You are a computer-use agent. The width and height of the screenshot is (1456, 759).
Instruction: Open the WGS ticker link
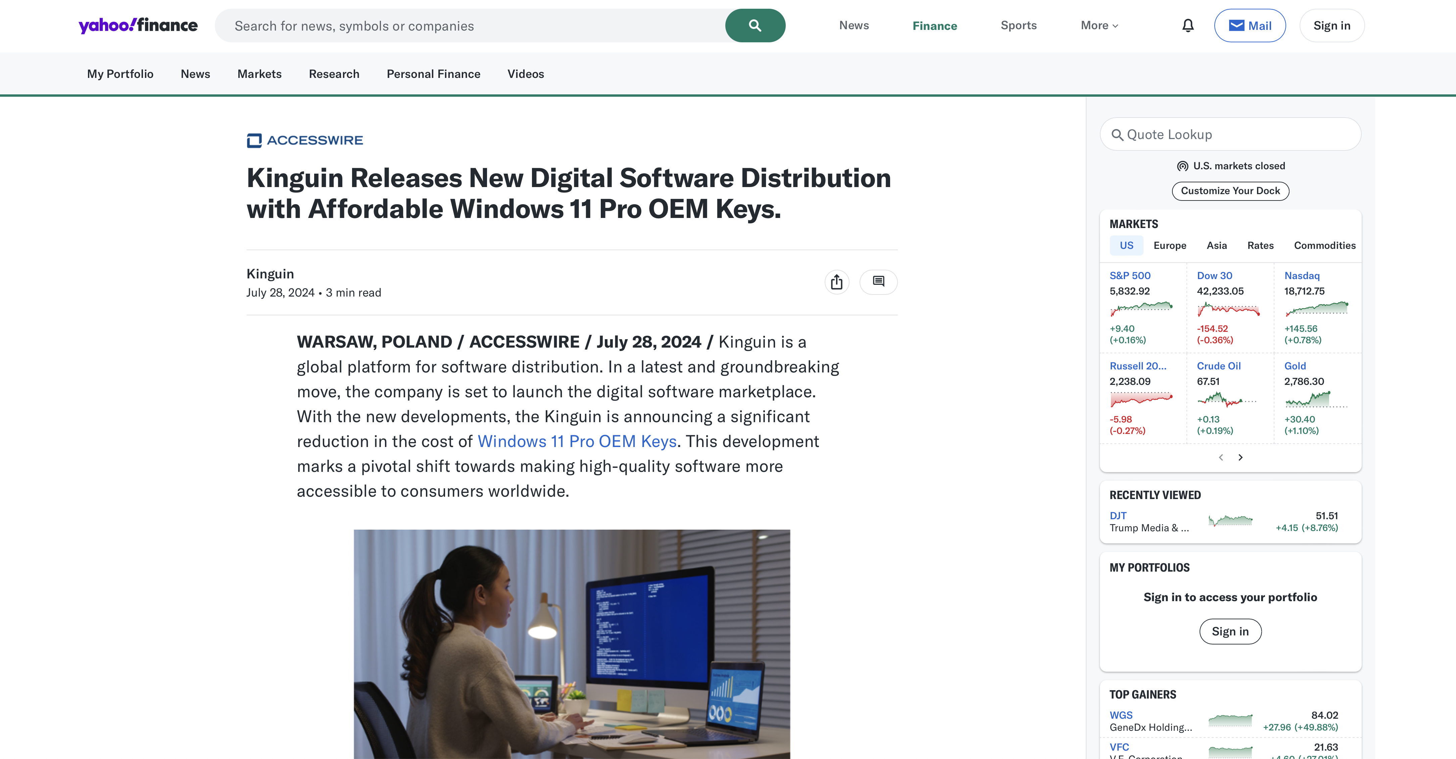click(1121, 715)
